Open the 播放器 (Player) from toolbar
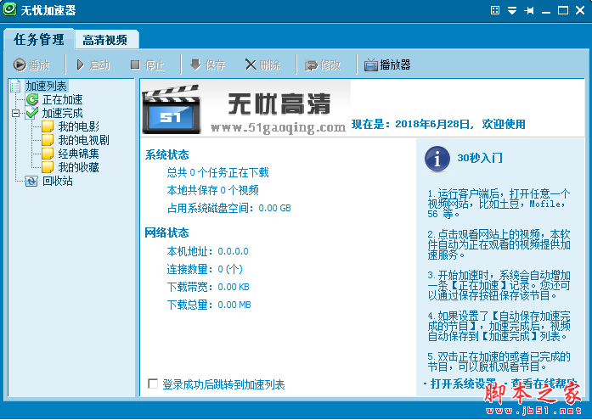 pos(387,64)
